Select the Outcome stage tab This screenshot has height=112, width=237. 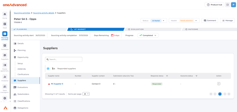209,29
